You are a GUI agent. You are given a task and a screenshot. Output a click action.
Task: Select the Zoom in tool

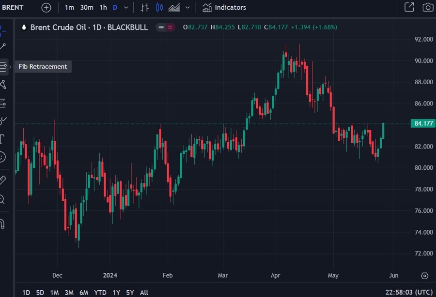click(x=2, y=199)
